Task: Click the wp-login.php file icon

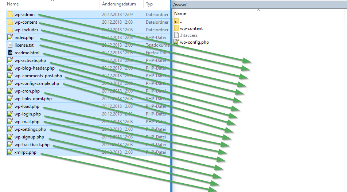Action: pyautogui.click(x=10, y=114)
